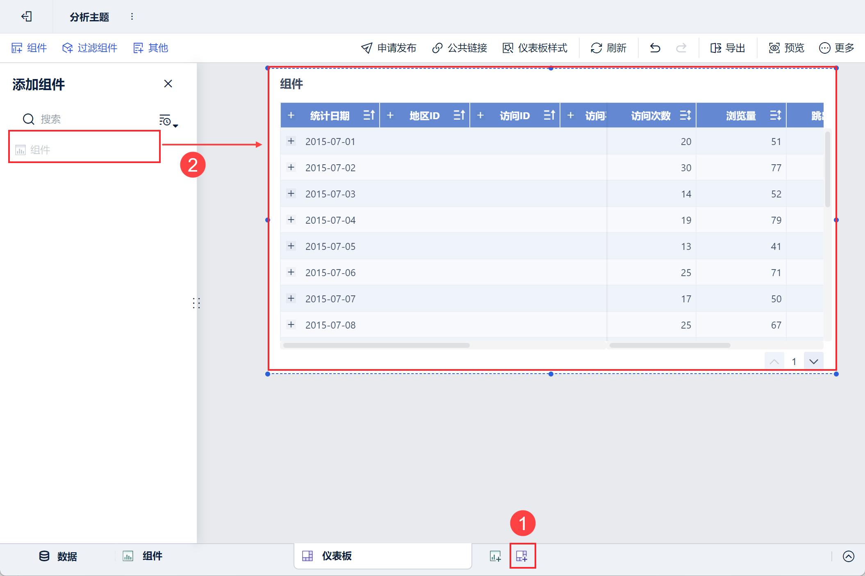Click the redo arrow icon
Image resolution: width=865 pixels, height=576 pixels.
click(x=681, y=48)
